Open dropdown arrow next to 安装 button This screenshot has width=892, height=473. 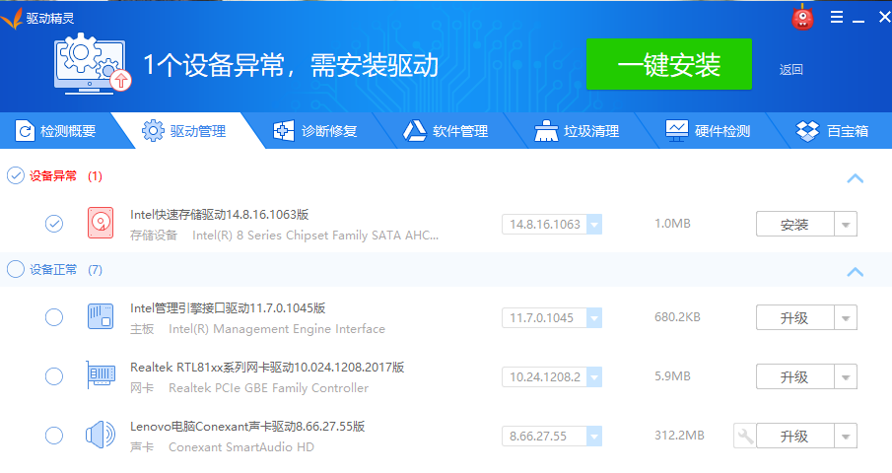[846, 224]
